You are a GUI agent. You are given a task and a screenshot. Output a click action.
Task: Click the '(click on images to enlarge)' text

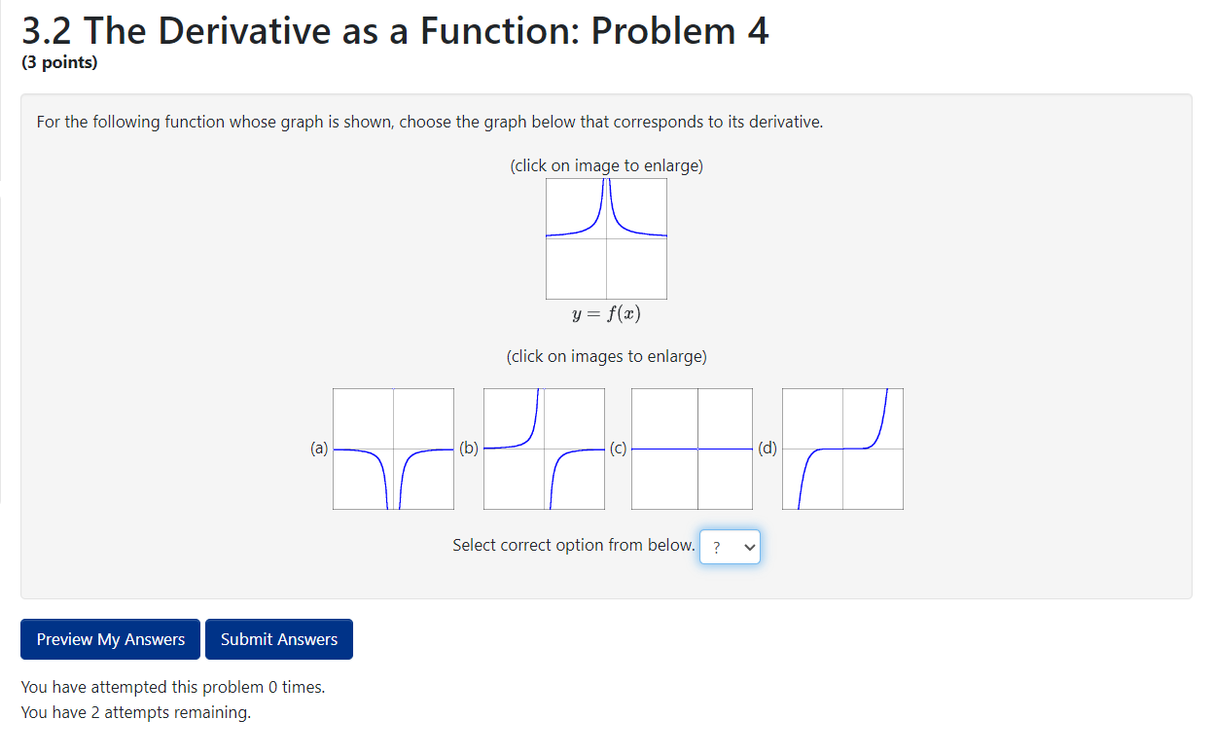pos(606,356)
